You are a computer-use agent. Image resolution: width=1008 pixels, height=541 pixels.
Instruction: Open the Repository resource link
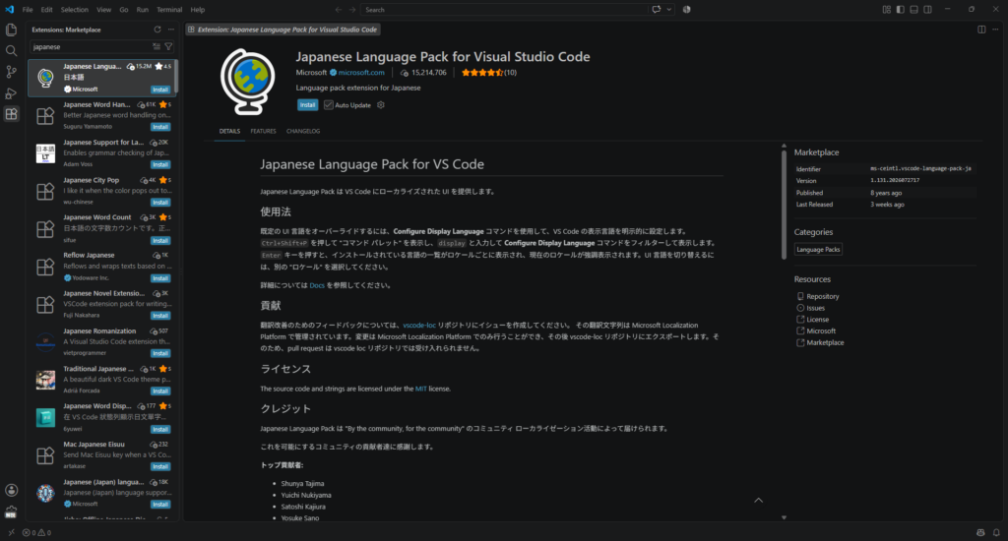click(x=822, y=296)
